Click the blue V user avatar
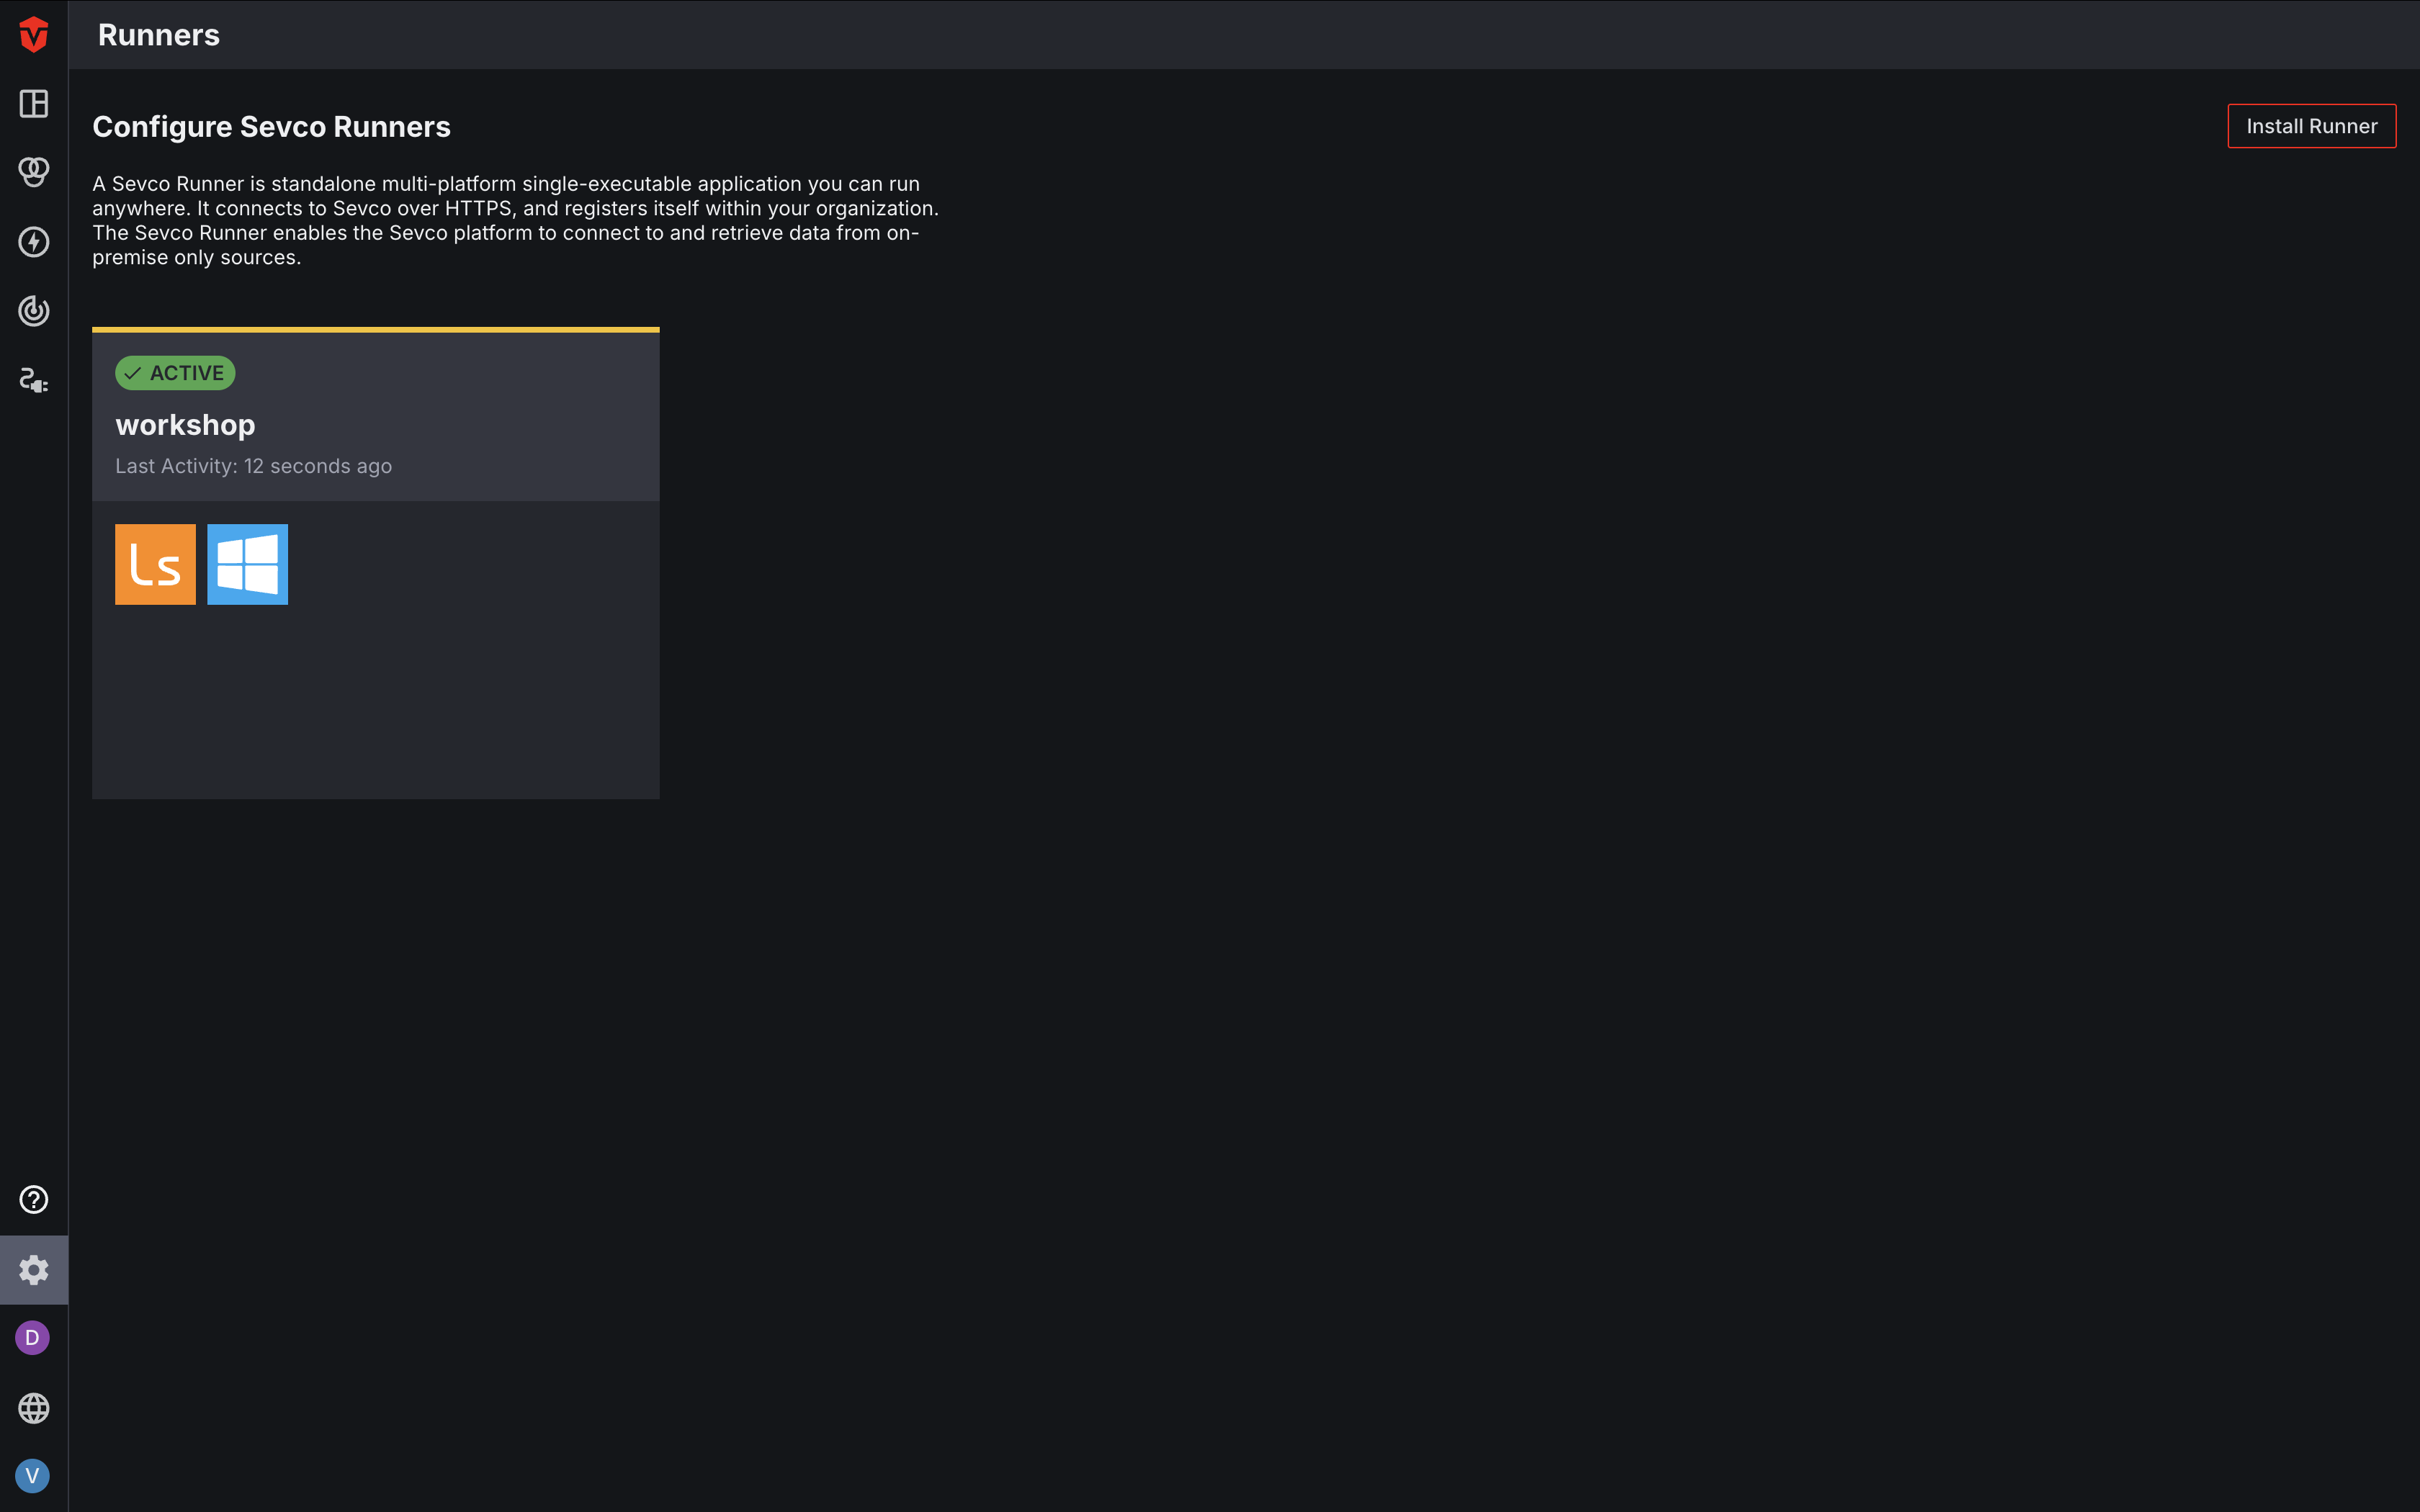Viewport: 2420px width, 1512px height. (33, 1476)
